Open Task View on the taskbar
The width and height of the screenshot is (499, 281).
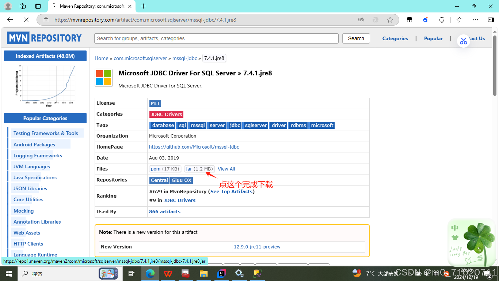[132, 273]
